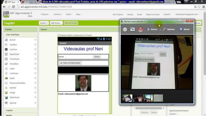This screenshot has height=116, width=206.
Task: Switch to the YouTube browser tab
Action: [x=29, y=2]
